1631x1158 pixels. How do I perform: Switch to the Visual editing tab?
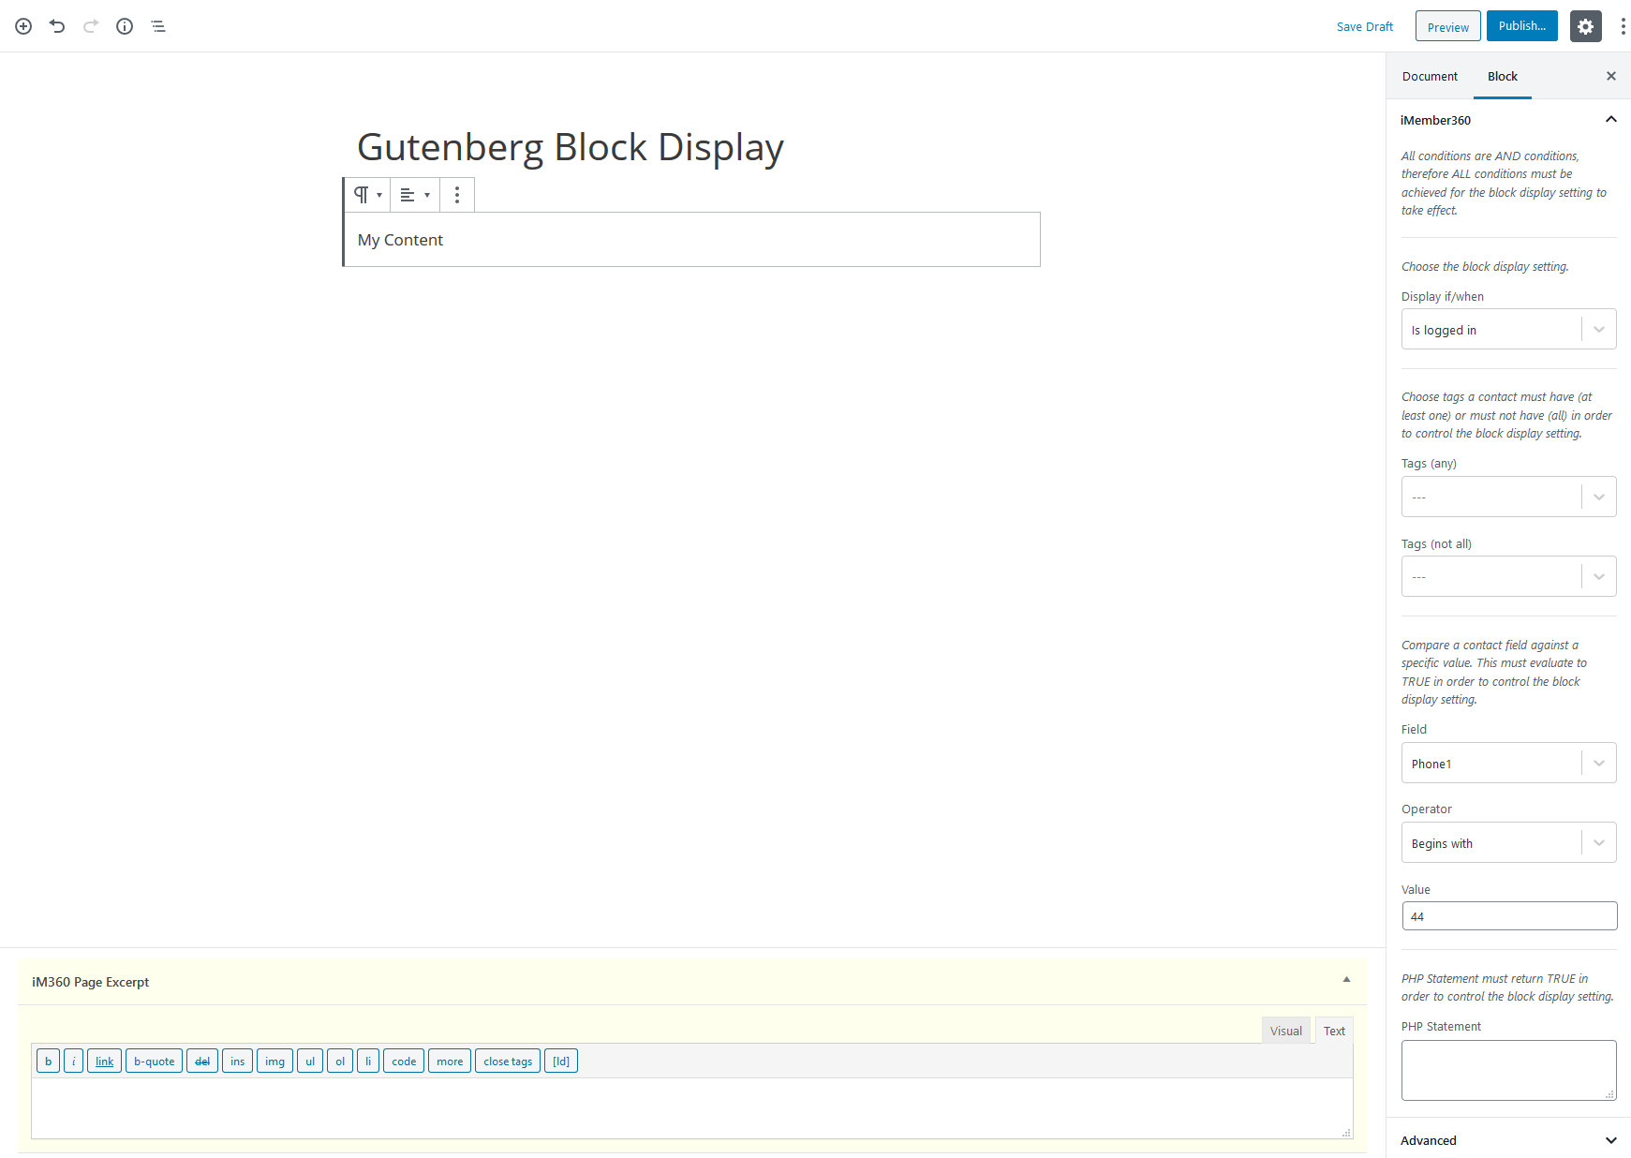tap(1285, 1030)
